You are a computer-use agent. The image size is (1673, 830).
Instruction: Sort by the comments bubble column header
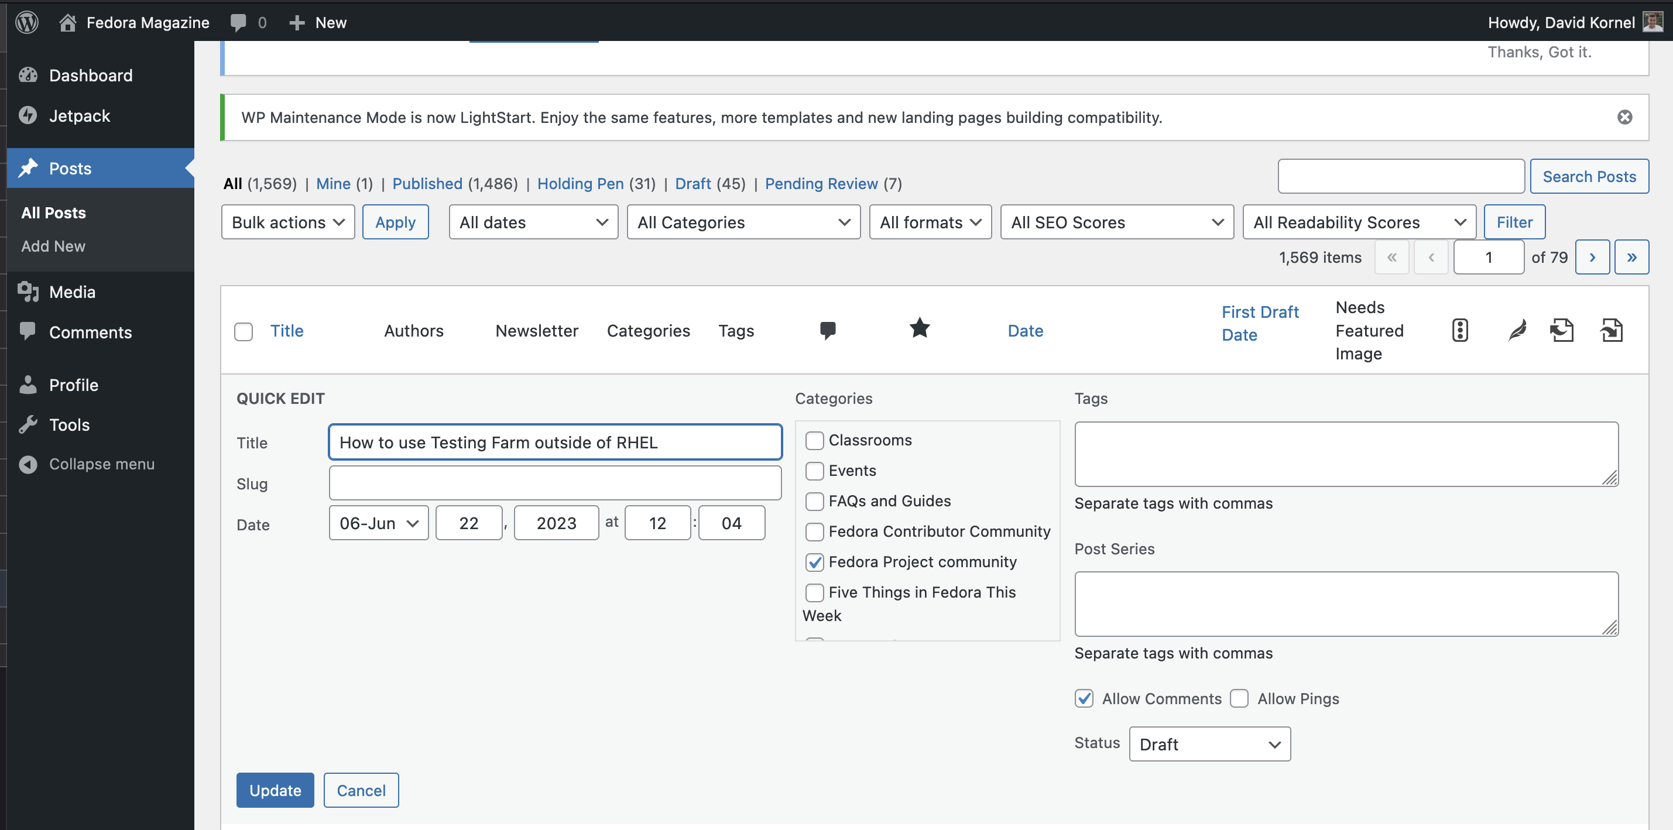pyautogui.click(x=828, y=330)
